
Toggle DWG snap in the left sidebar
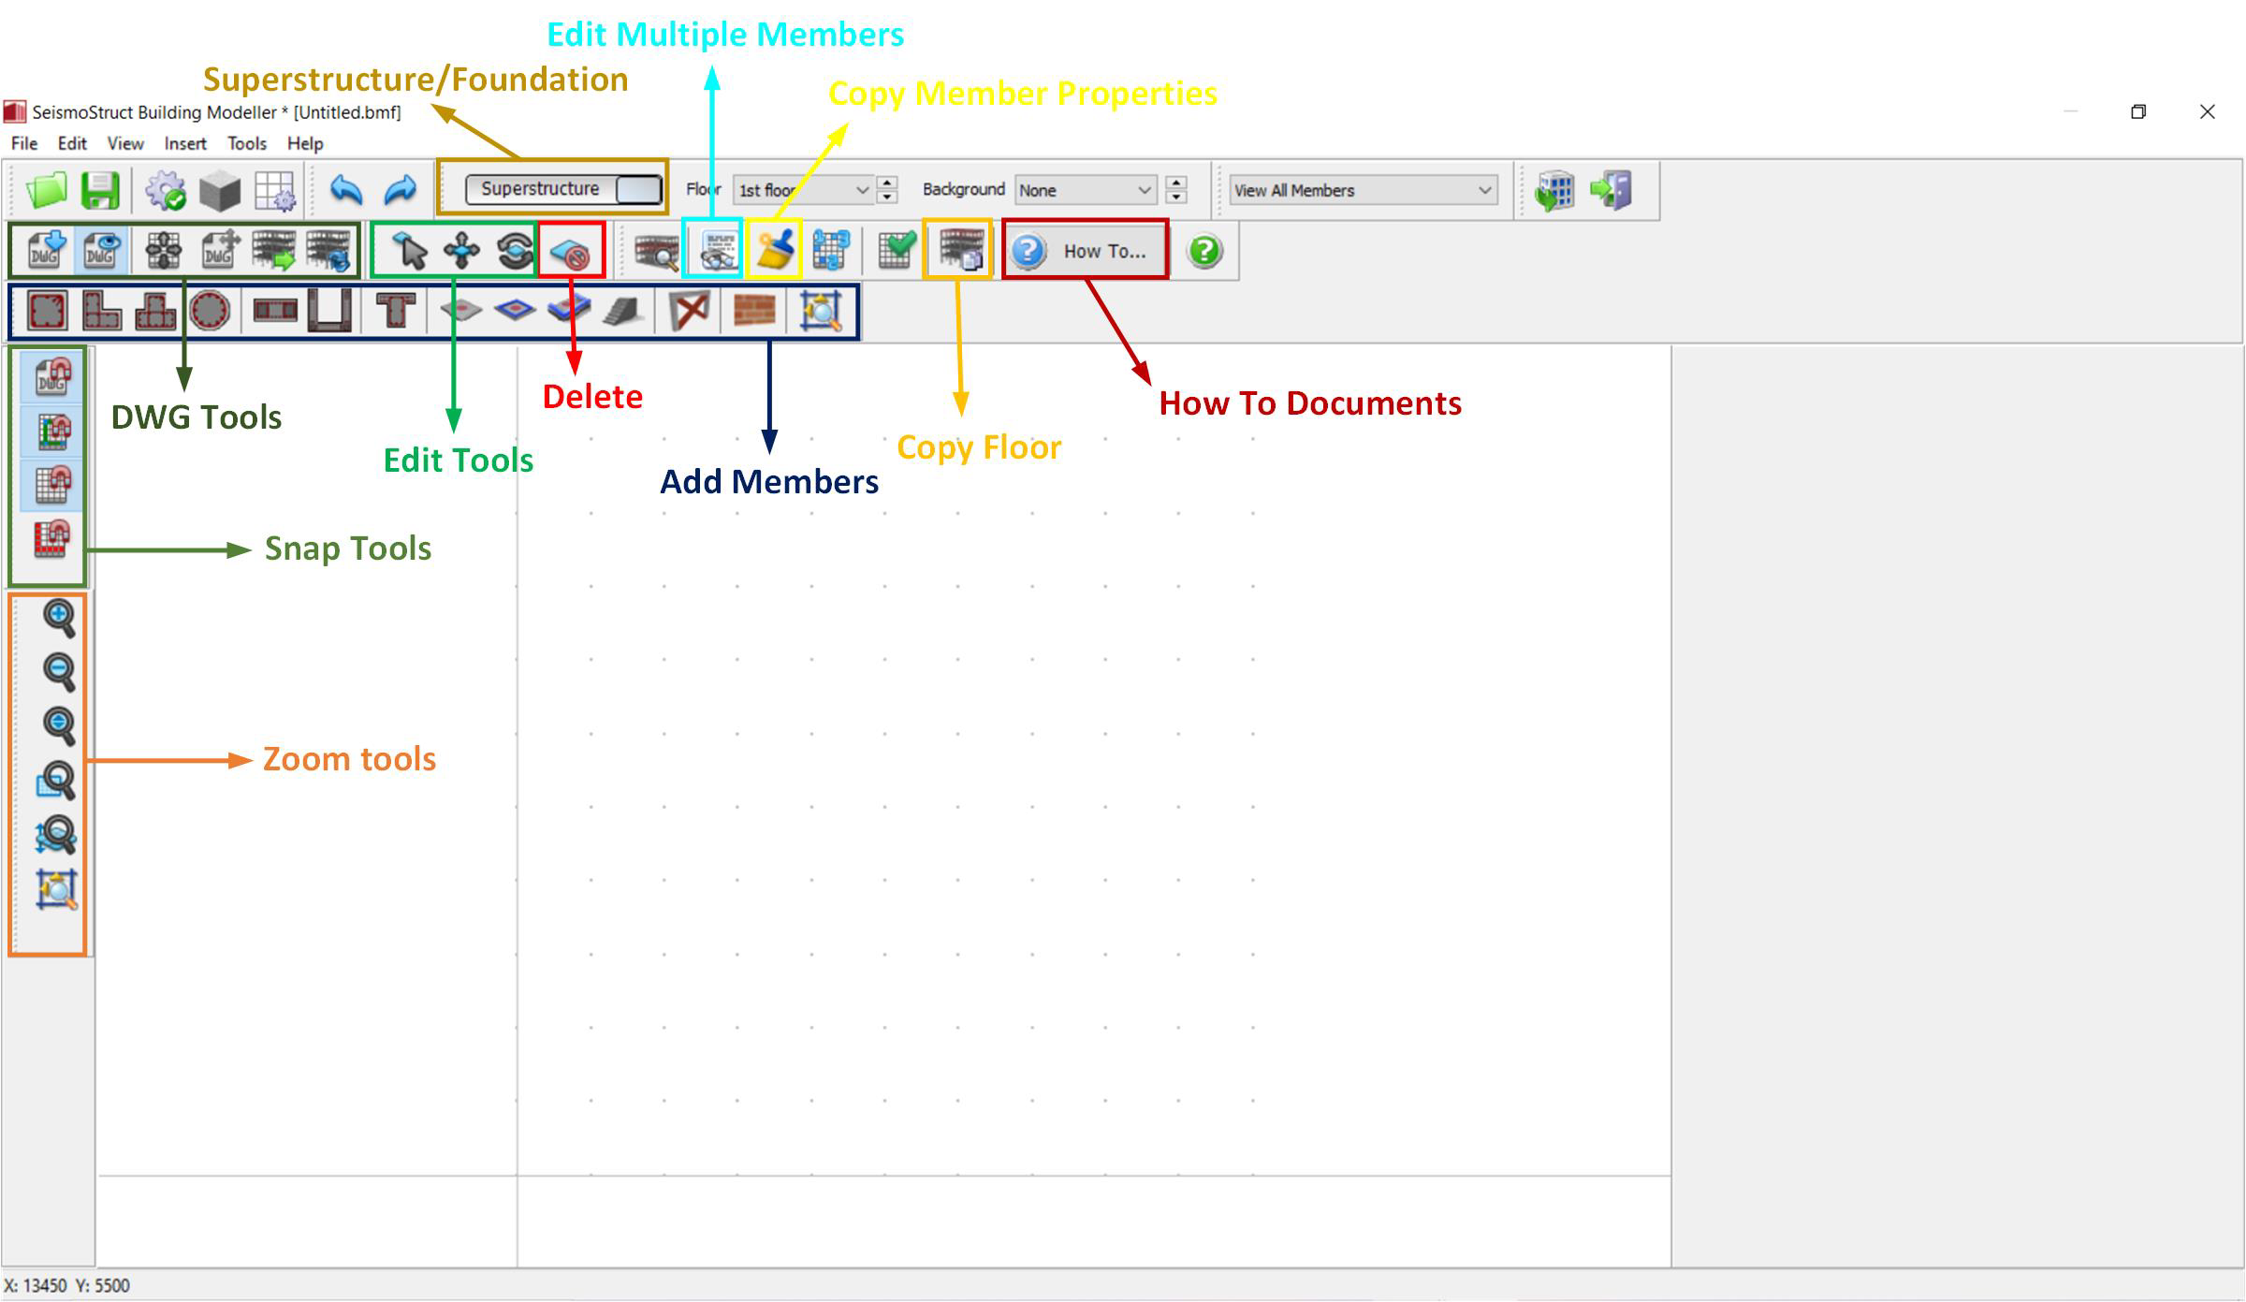(x=52, y=377)
